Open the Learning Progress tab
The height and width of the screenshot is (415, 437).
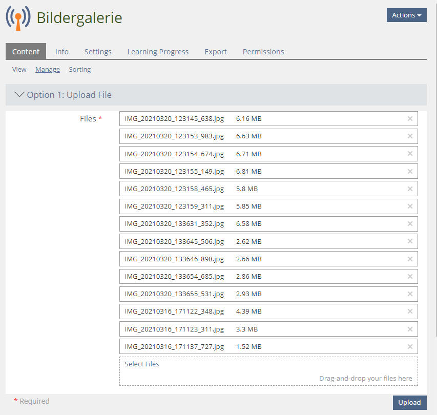coord(158,52)
